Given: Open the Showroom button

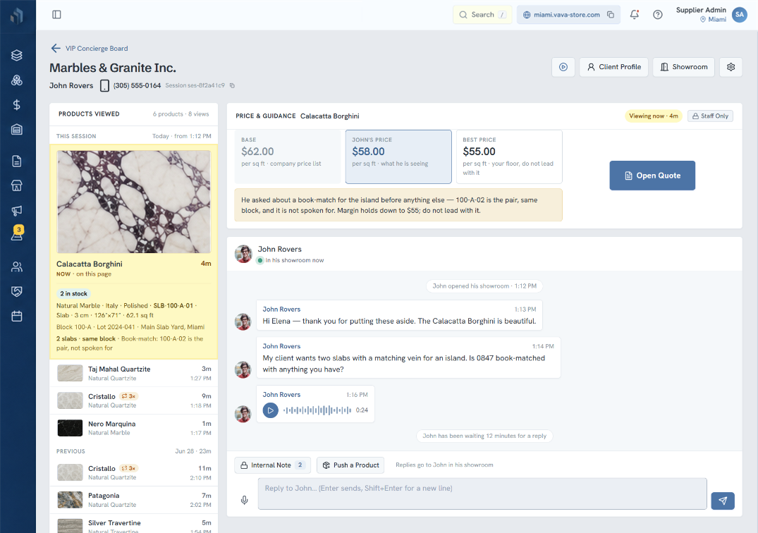Looking at the screenshot, I should [683, 67].
